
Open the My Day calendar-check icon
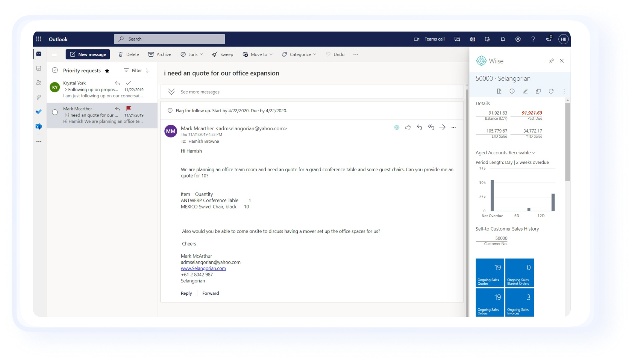point(488,39)
